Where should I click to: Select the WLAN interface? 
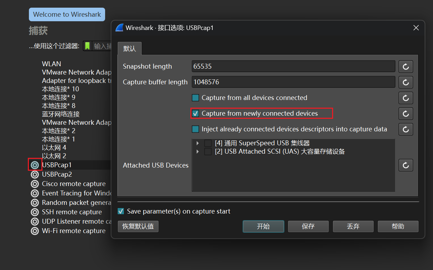(52, 64)
